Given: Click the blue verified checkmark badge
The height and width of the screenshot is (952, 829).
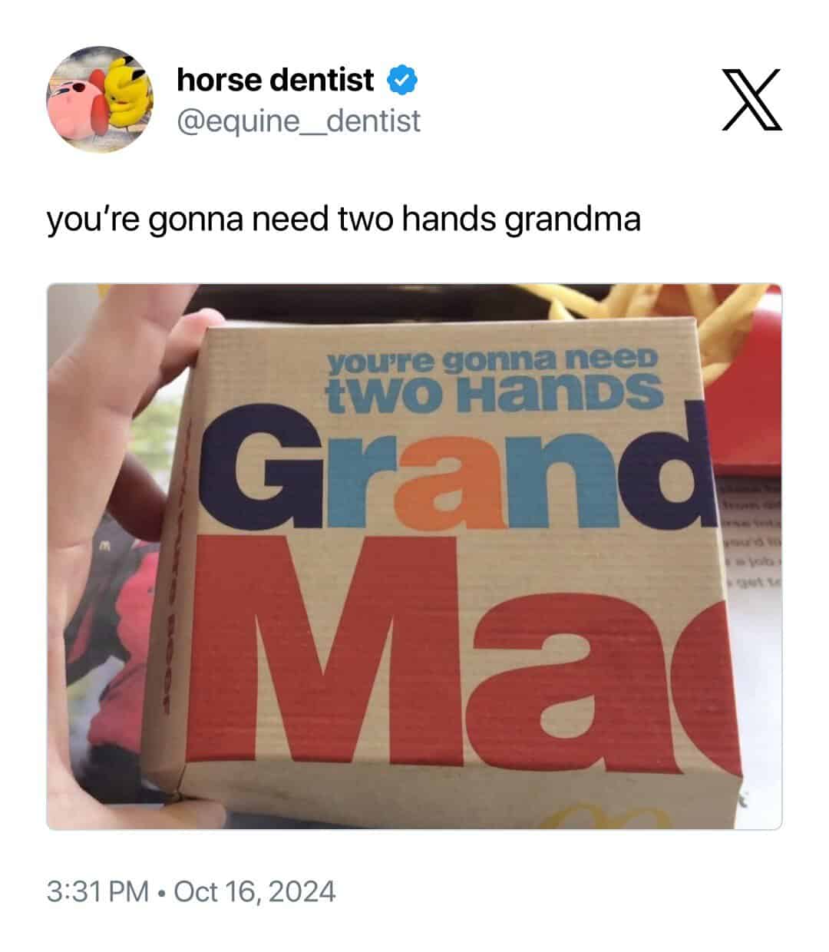Looking at the screenshot, I should pos(401,80).
